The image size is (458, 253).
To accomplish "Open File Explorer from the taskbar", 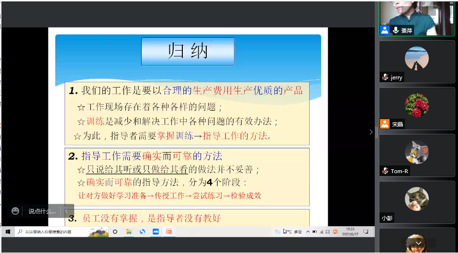I will click(129, 231).
